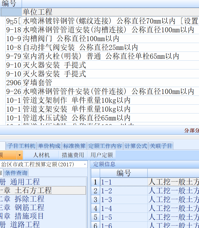This screenshot has width=199, height=228.
Task: Click the 10-8 code cell
Action: 14,48
